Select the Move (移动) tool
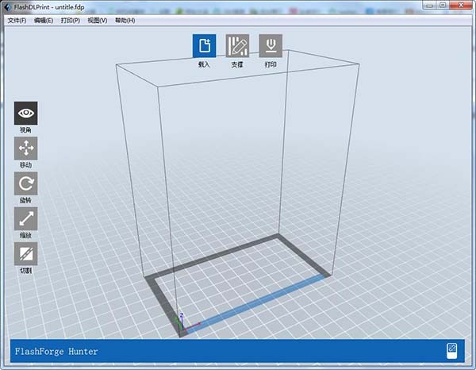 click(26, 148)
